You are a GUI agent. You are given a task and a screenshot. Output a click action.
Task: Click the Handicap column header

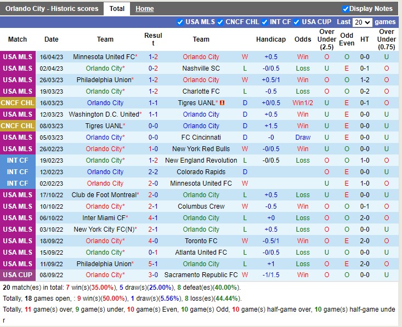(271, 39)
